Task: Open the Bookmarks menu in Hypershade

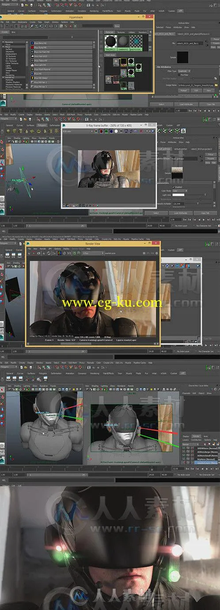Action: (x=23, y=22)
